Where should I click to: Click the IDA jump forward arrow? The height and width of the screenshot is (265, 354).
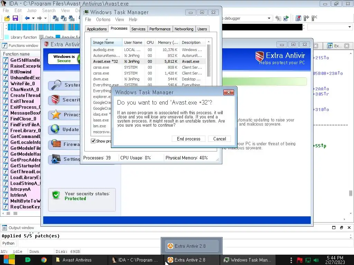(39, 18)
